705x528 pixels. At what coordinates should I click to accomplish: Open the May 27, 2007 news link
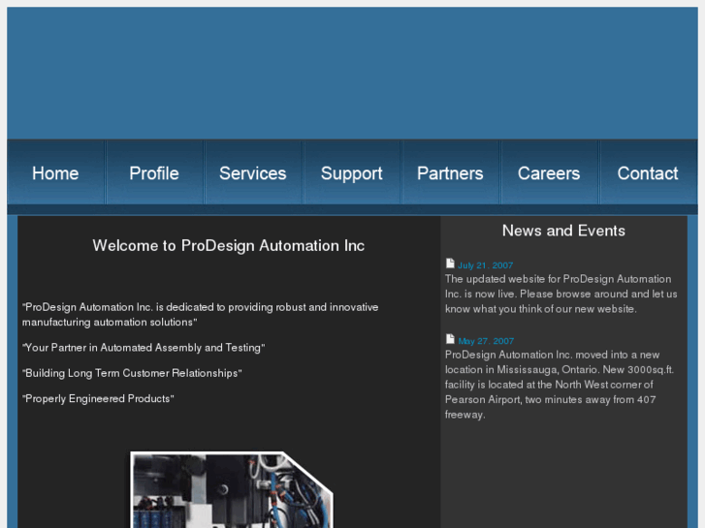click(x=486, y=341)
